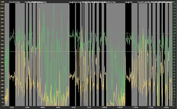Image resolution: width=177 pixels, height=109 pixels.
Task: Click the 1:20:00 time axis label
Action: tap(166, 108)
